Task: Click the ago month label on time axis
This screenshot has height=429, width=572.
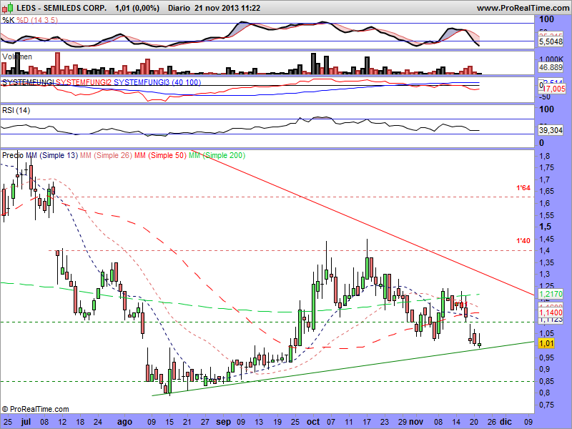Action: point(124,422)
